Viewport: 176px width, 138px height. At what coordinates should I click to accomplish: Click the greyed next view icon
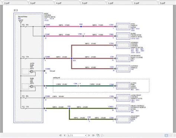pyautogui.click(x=102, y=135)
